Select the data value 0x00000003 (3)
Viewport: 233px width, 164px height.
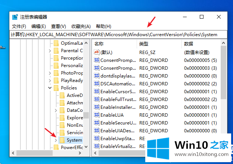tap(200, 68)
